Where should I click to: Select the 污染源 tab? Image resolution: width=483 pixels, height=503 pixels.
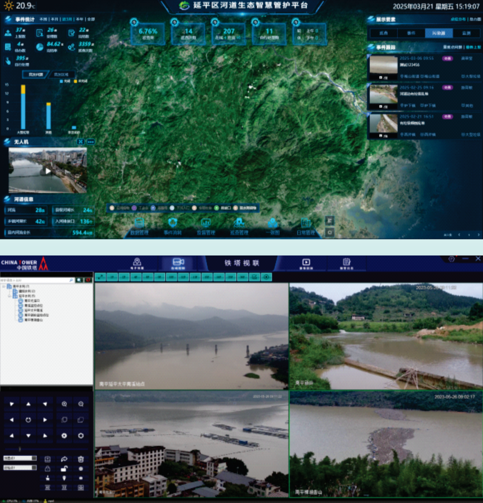[x=439, y=33]
